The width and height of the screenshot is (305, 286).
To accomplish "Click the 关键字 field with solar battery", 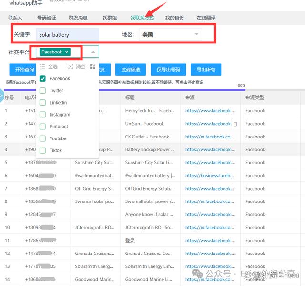I will 68,34.
